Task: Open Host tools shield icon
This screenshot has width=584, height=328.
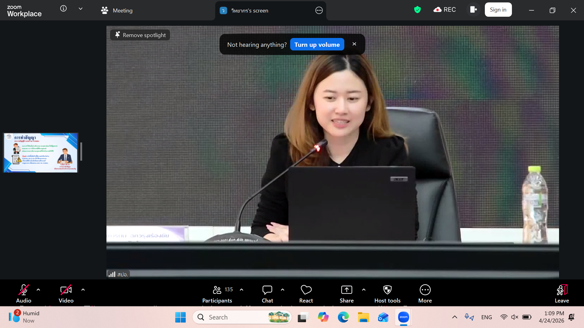Action: tap(387, 290)
